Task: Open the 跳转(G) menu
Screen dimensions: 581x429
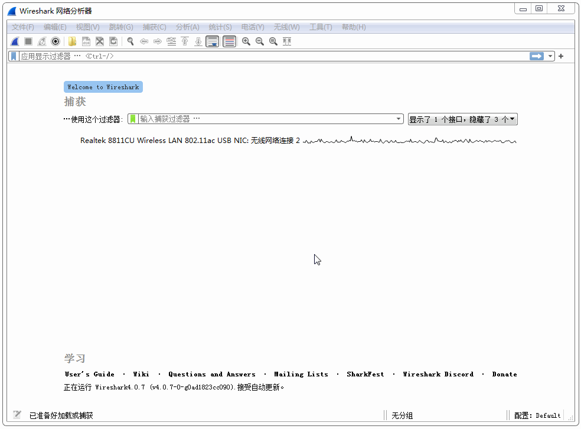Action: coord(121,27)
